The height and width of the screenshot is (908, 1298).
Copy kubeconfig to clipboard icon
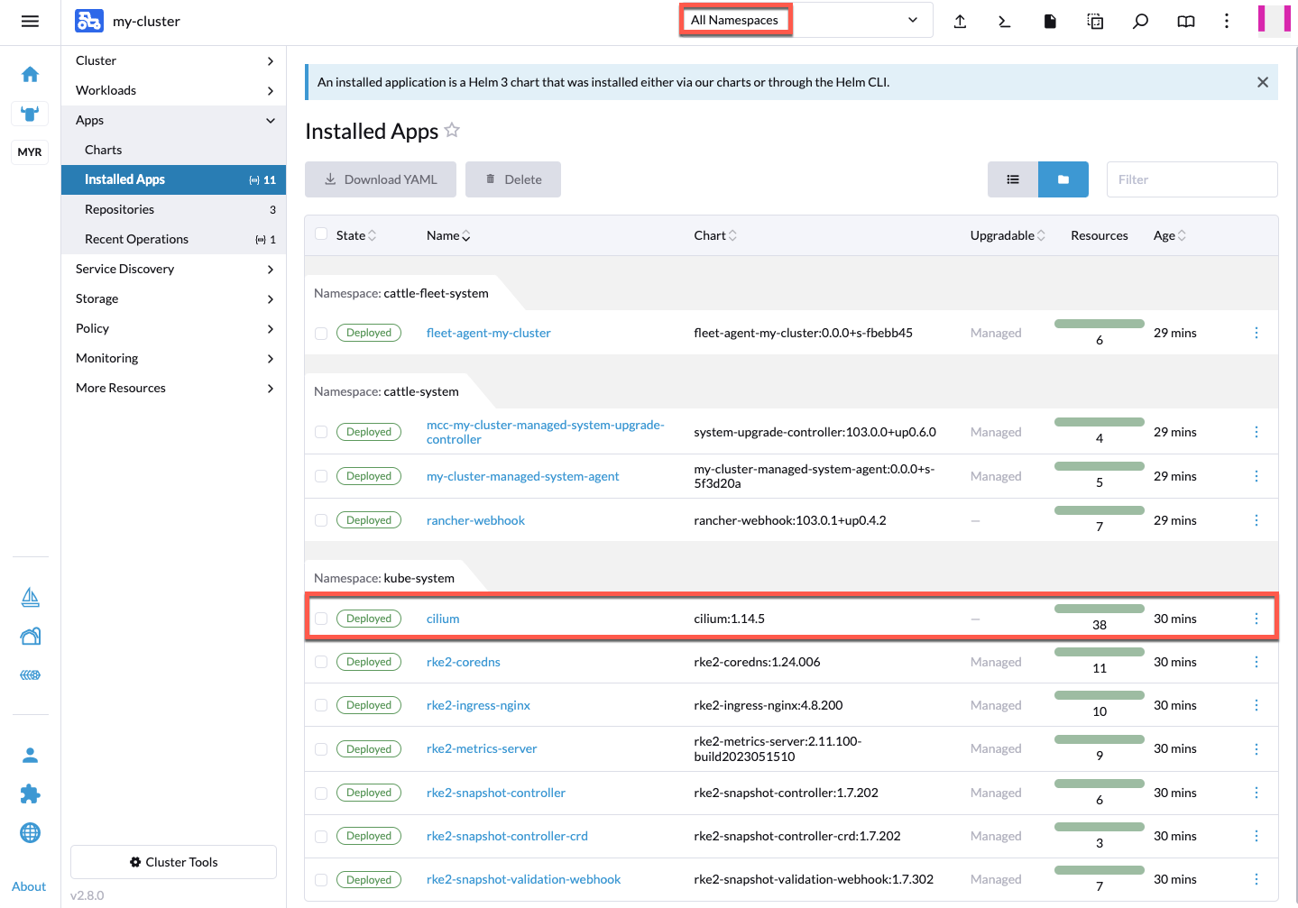[1095, 21]
